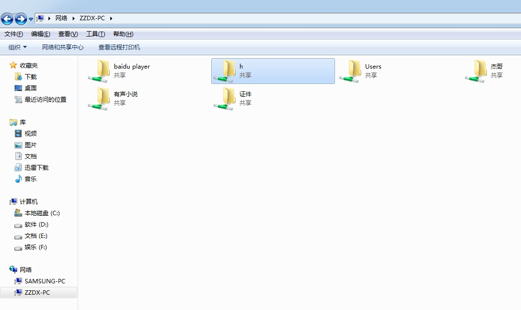Open the 帮助(H) menu
Screen dimensions: 521x310
click(123, 34)
